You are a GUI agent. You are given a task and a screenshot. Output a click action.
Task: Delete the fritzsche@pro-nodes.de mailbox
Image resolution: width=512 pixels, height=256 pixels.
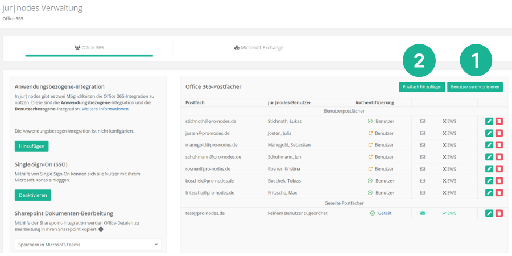coord(499,193)
